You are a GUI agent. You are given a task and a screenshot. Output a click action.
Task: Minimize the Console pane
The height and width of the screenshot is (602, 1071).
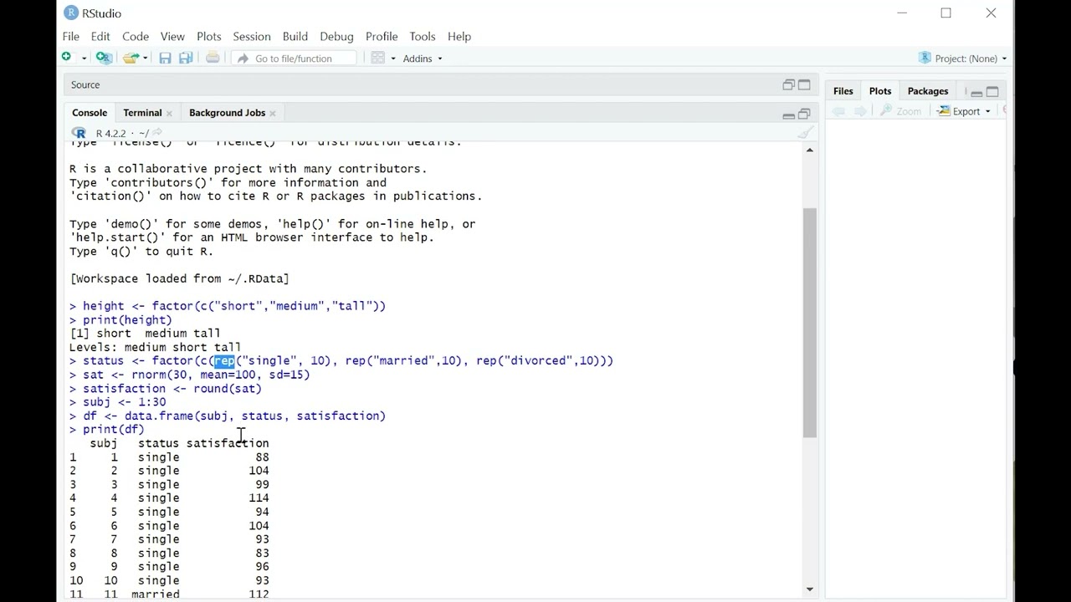[x=788, y=115]
